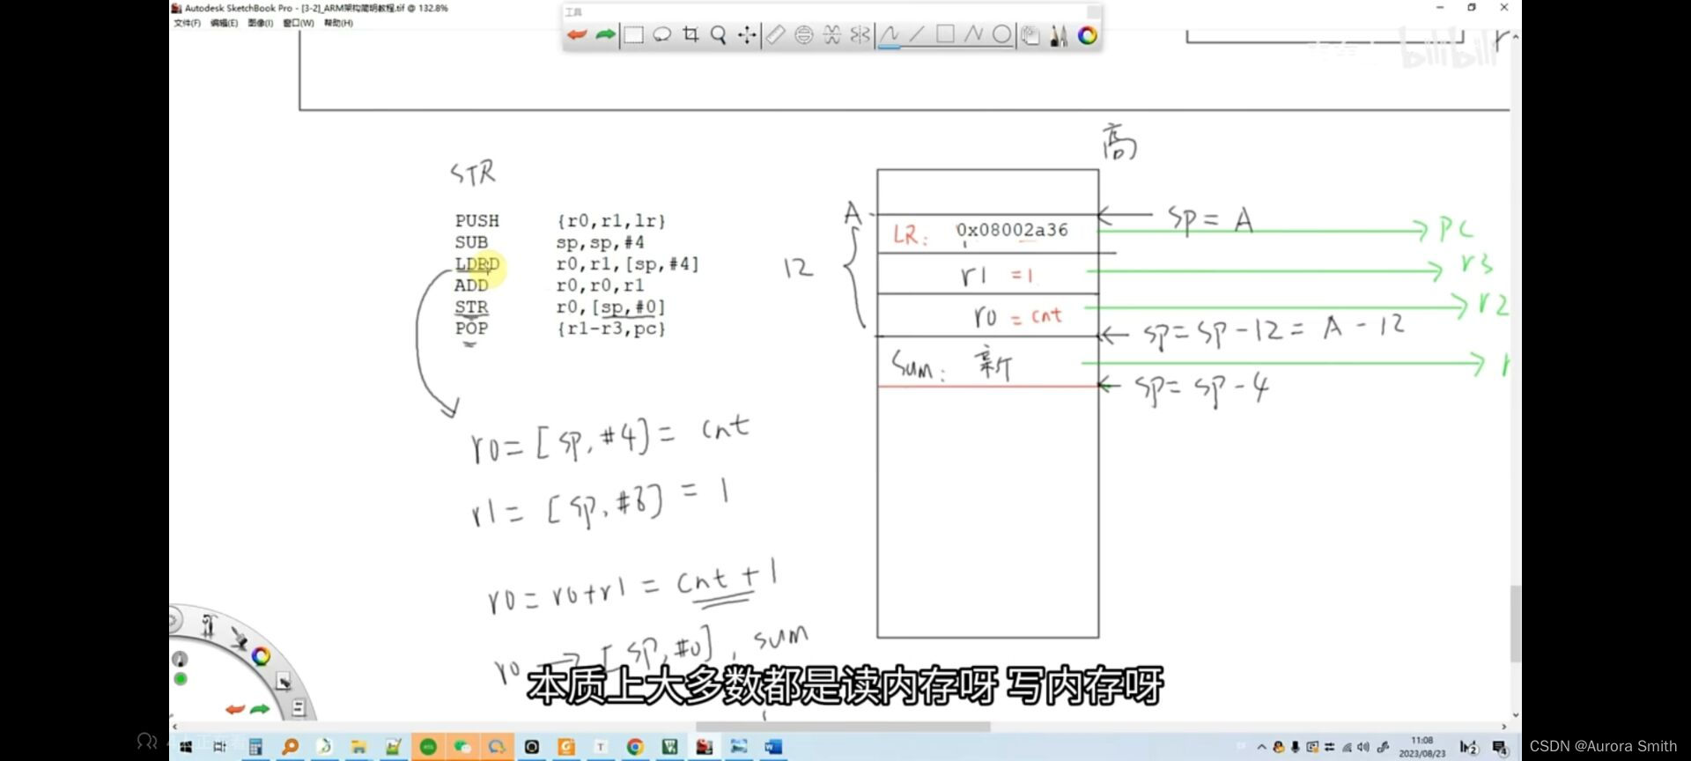Open the 编辑(E) menu

(224, 23)
